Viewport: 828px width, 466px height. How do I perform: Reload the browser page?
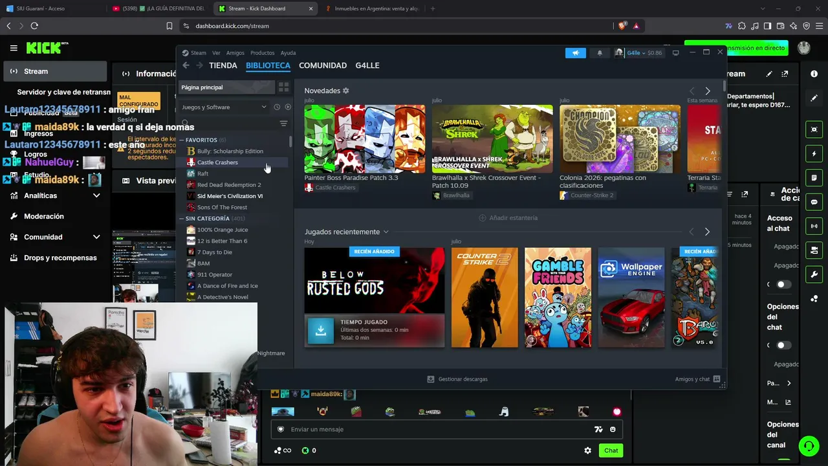[x=34, y=26]
